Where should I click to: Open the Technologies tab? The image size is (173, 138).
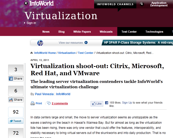click(x=154, y=32)
